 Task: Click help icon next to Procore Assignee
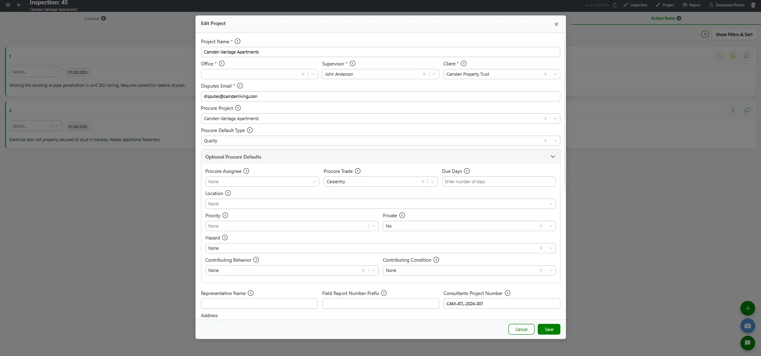coord(246,171)
